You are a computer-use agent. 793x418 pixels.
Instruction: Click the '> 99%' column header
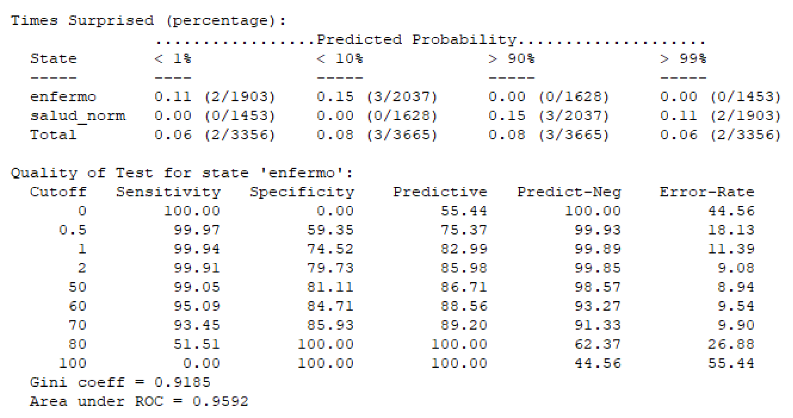(x=683, y=59)
